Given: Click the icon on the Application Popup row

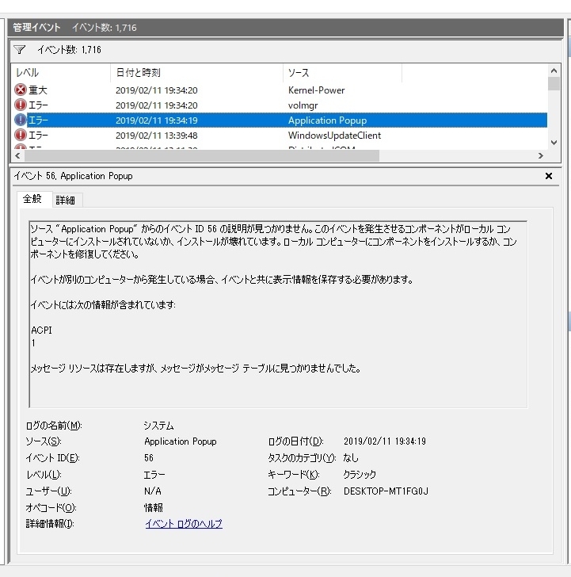Looking at the screenshot, I should point(21,120).
